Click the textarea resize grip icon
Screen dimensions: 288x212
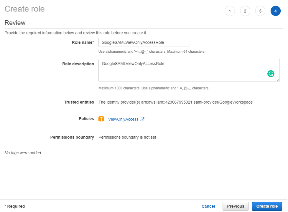[x=278, y=80]
